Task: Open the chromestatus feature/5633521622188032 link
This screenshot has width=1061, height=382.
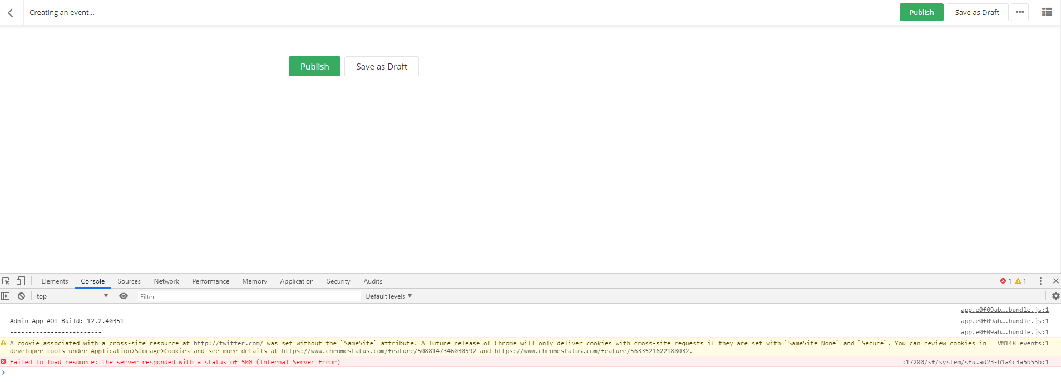Action: (x=591, y=351)
